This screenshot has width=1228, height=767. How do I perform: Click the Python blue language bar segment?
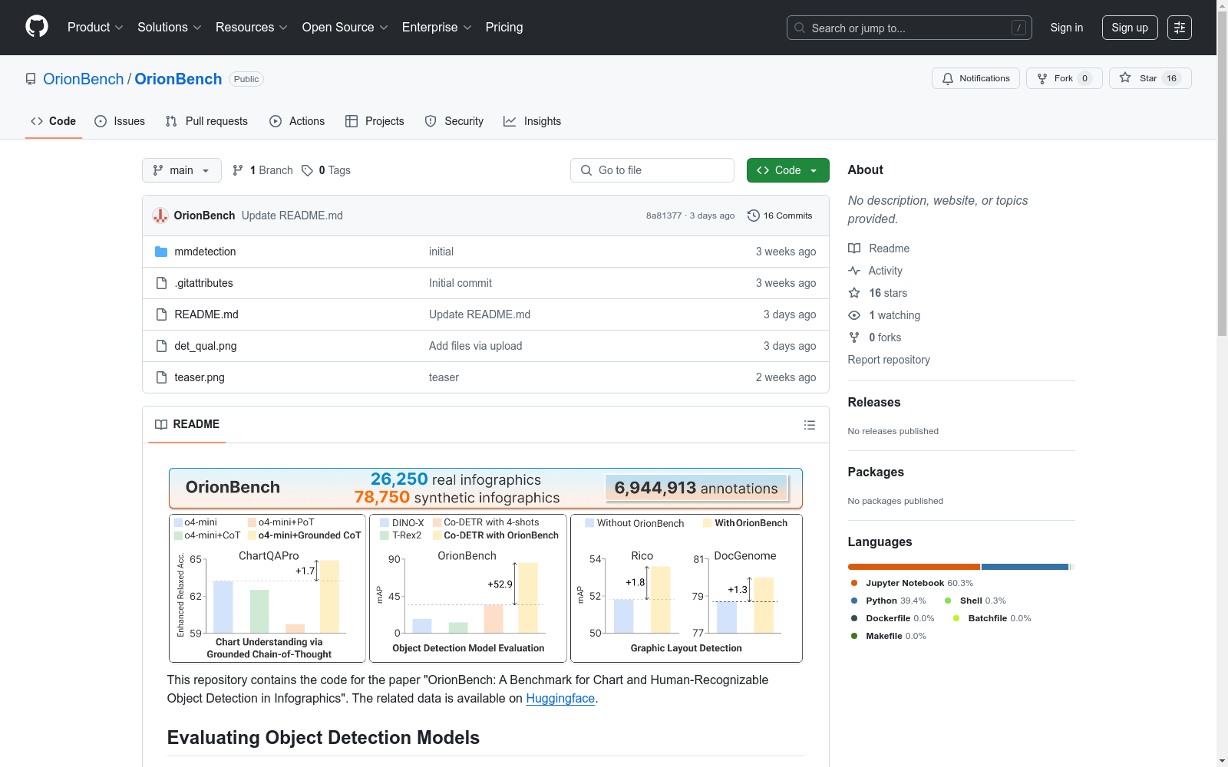click(1025, 567)
